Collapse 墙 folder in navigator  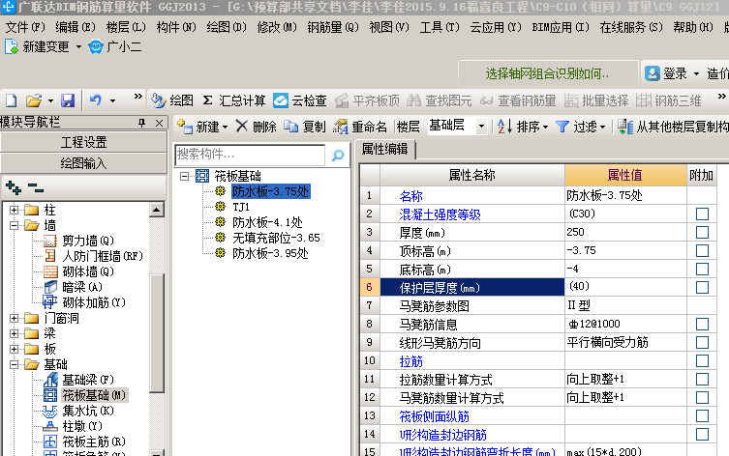click(x=14, y=225)
